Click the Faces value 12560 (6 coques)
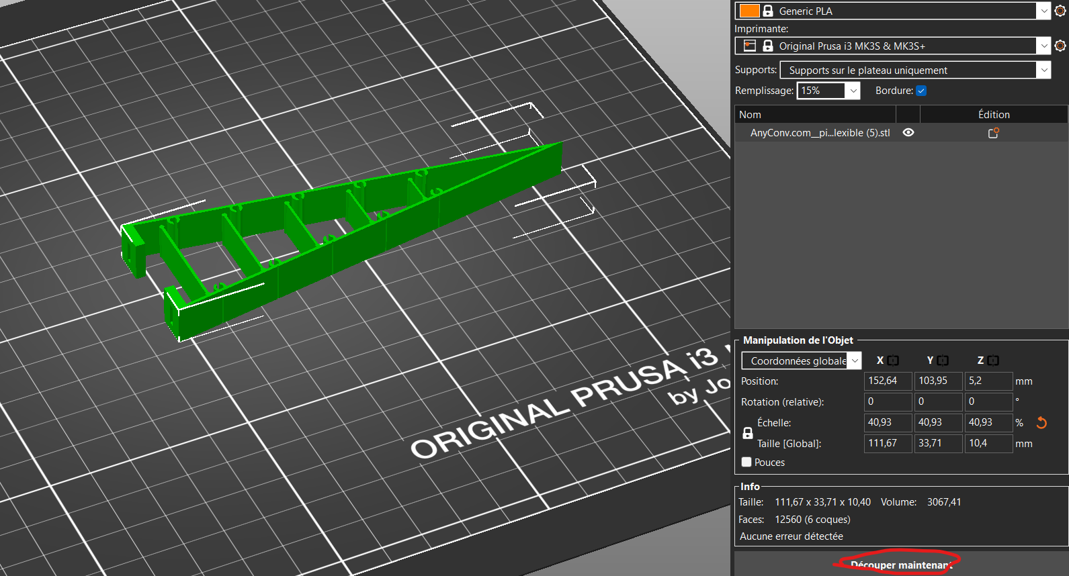 point(812,520)
